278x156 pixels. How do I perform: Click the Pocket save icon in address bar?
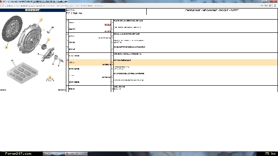(x=266, y=6)
